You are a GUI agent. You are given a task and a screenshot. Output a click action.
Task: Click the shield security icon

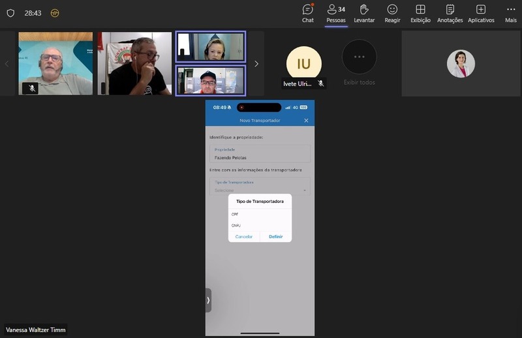10,13
